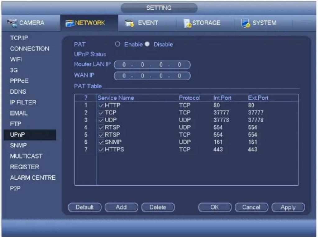This screenshot has height=237, width=318.
Task: Click the Ext.Port column header
Action: [x=258, y=98]
